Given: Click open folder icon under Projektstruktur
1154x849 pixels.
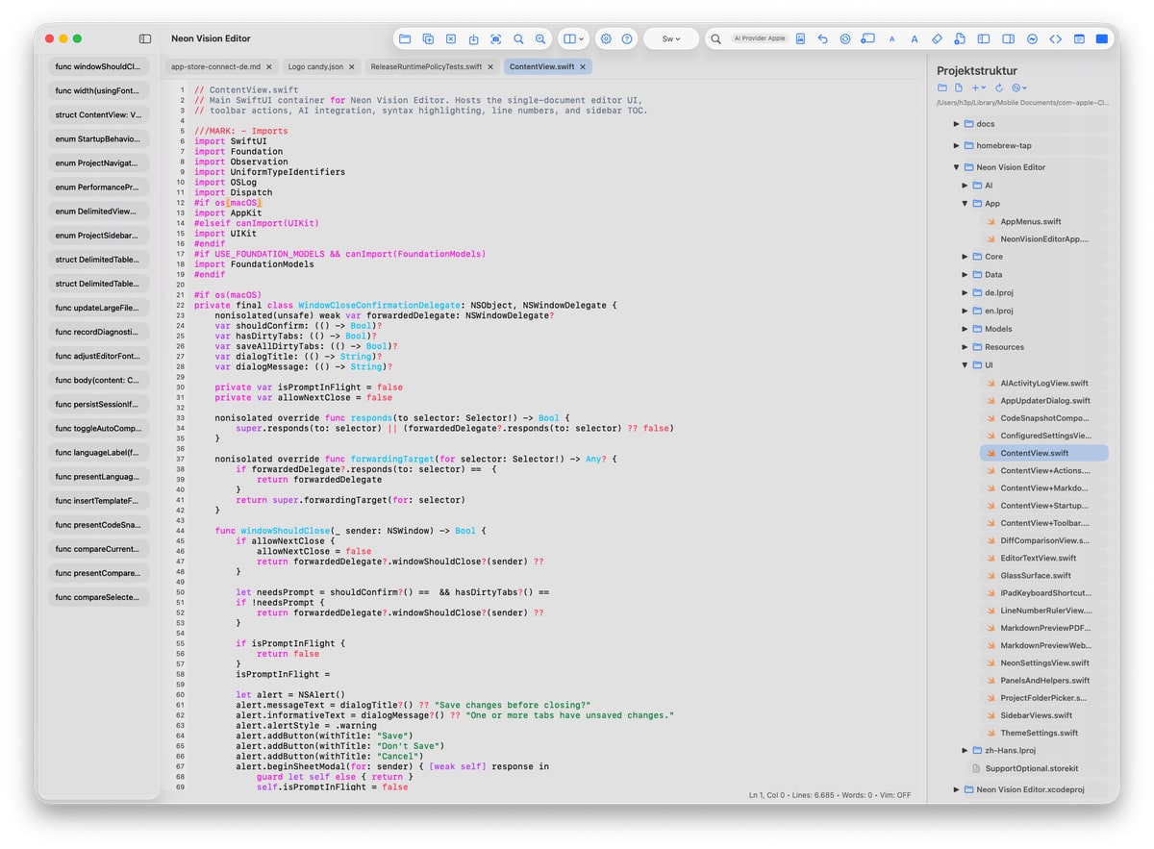Looking at the screenshot, I should click(942, 87).
